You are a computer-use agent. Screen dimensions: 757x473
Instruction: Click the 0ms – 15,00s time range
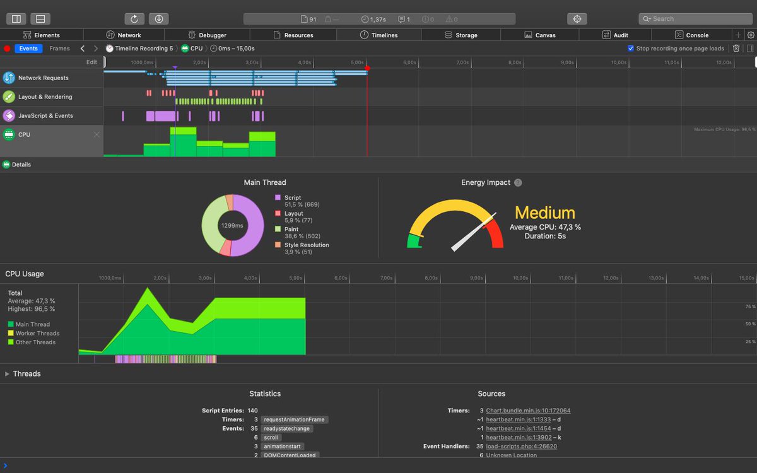pyautogui.click(x=232, y=49)
